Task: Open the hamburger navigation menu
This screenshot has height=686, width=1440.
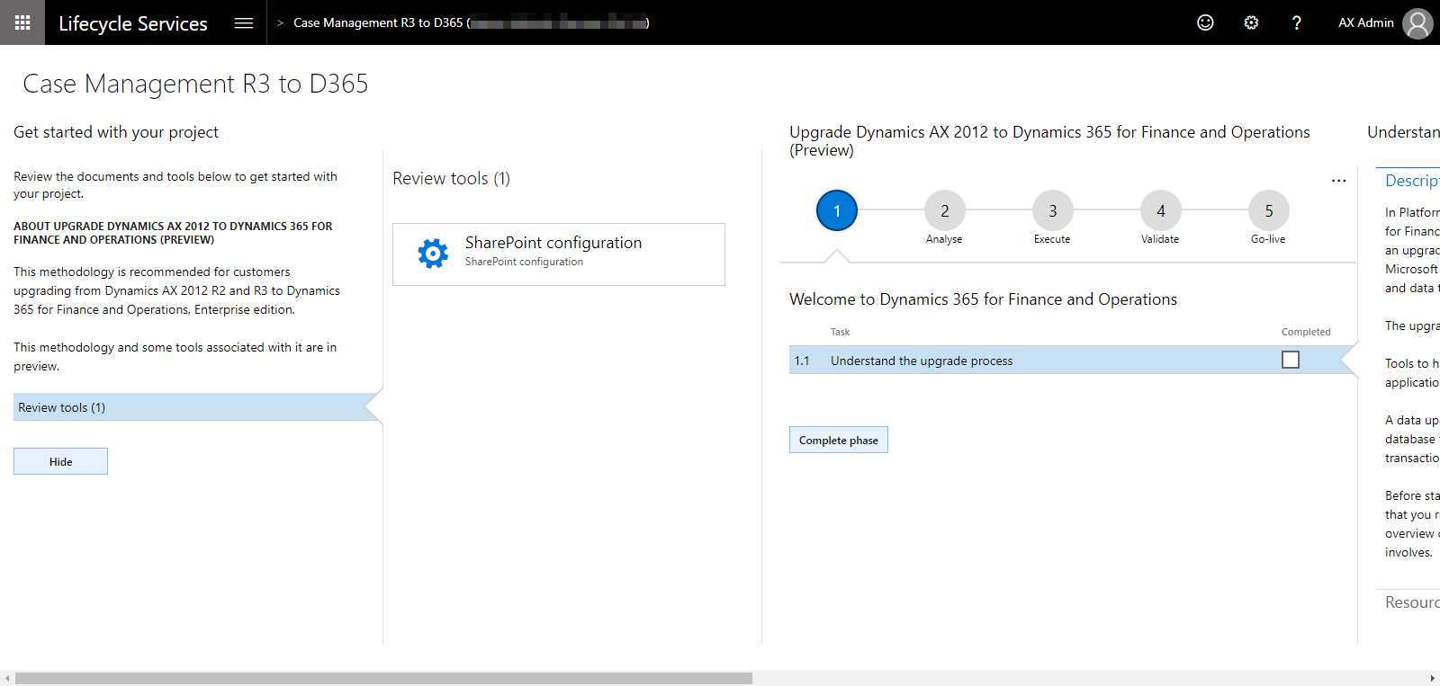Action: pyautogui.click(x=244, y=22)
